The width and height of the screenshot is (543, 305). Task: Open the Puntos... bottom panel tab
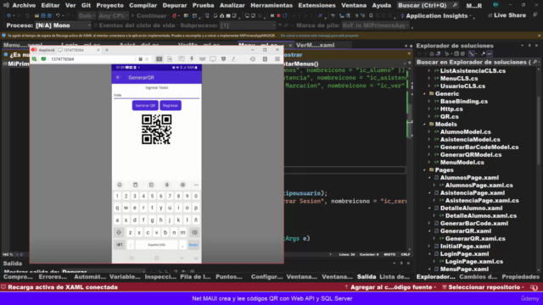[x=229, y=277]
